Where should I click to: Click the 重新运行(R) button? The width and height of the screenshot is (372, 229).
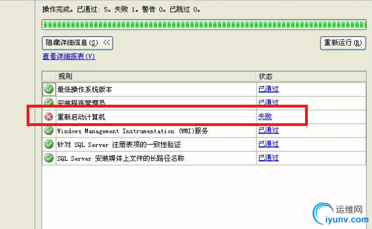[x=343, y=43]
